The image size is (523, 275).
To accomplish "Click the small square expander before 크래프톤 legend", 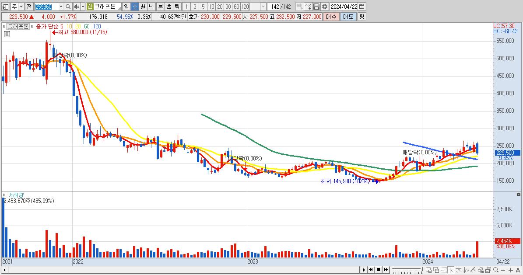I will 4,26.
